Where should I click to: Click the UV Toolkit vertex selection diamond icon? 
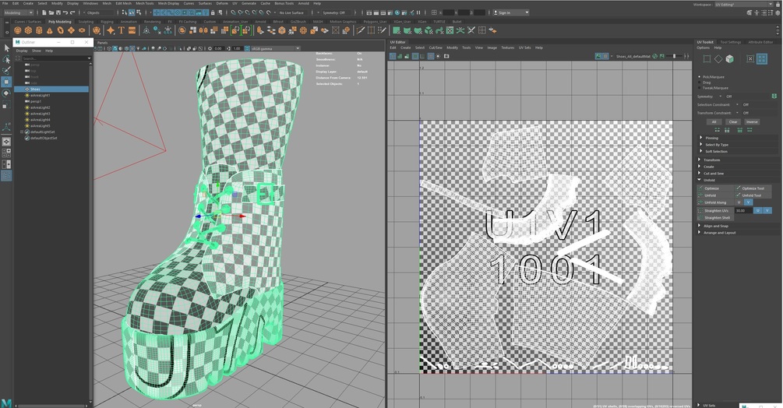tap(718, 59)
